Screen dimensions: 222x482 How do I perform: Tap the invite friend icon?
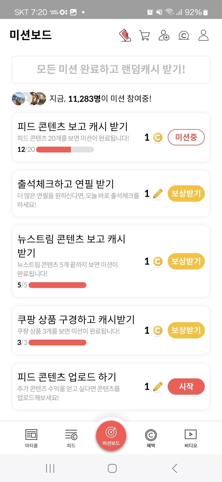164,35
